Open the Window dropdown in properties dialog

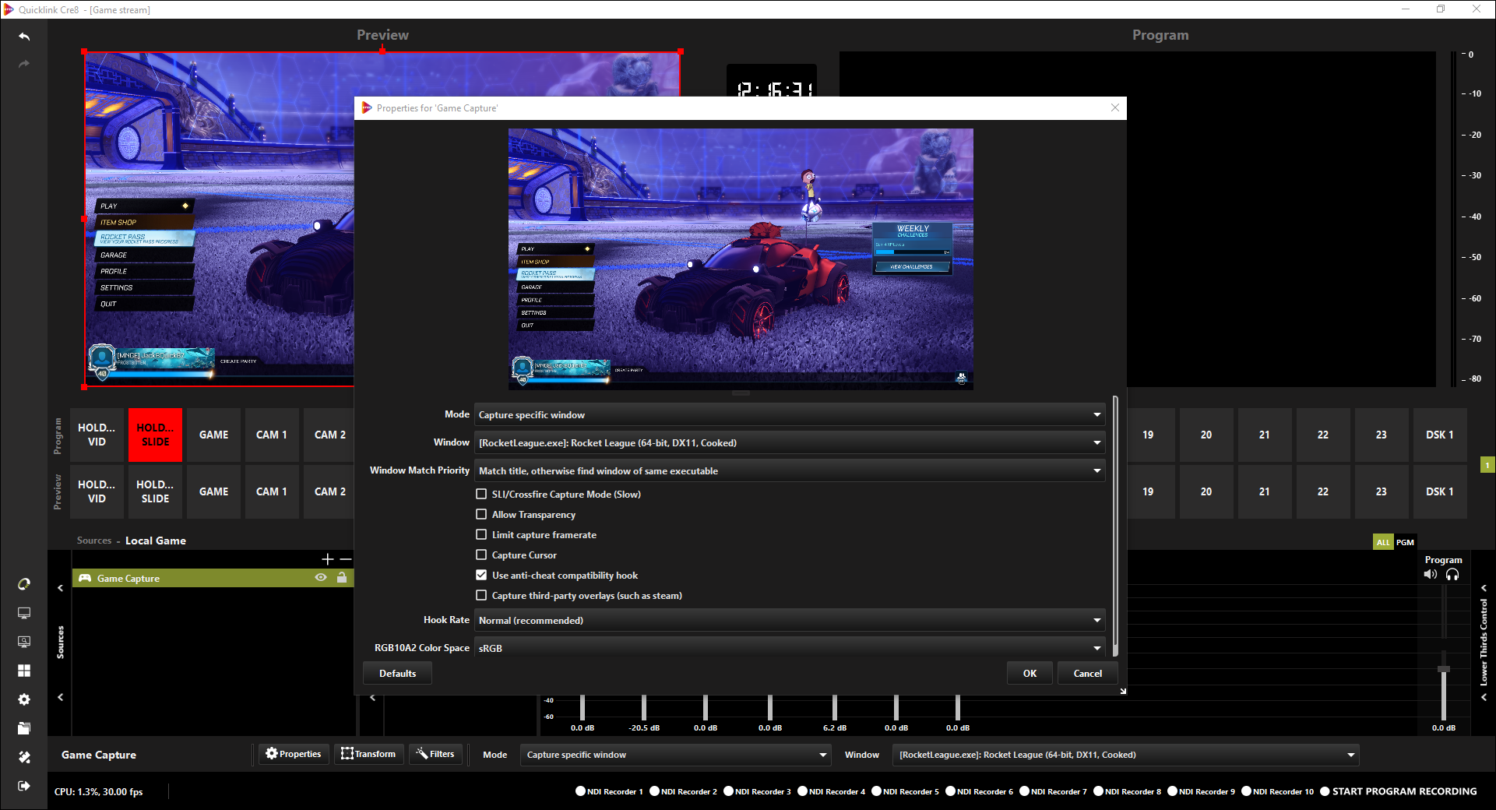tap(790, 442)
